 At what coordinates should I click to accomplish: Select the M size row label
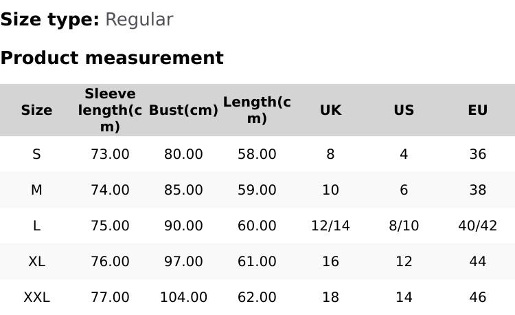36,190
